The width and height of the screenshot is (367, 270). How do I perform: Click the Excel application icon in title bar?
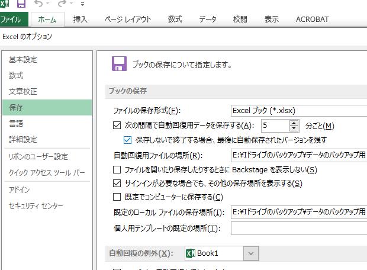pyautogui.click(x=5, y=4)
